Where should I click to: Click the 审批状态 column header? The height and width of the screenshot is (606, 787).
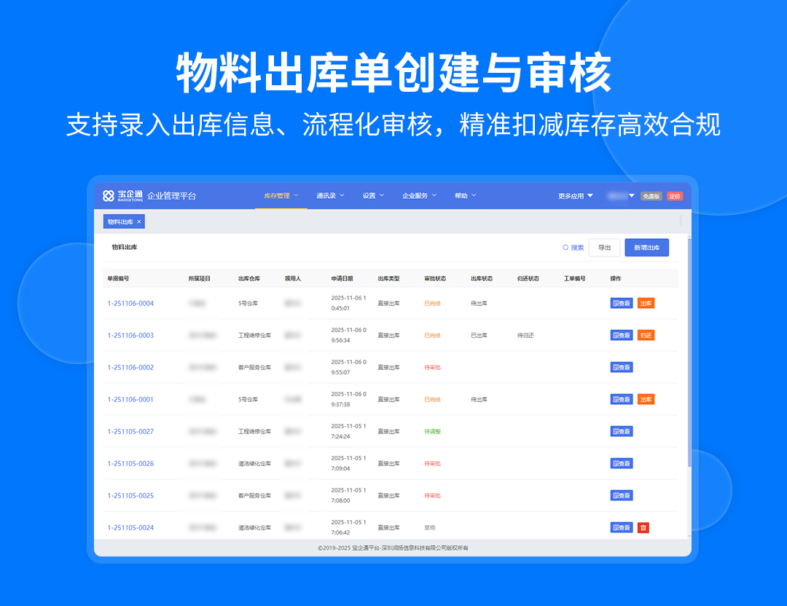[435, 278]
